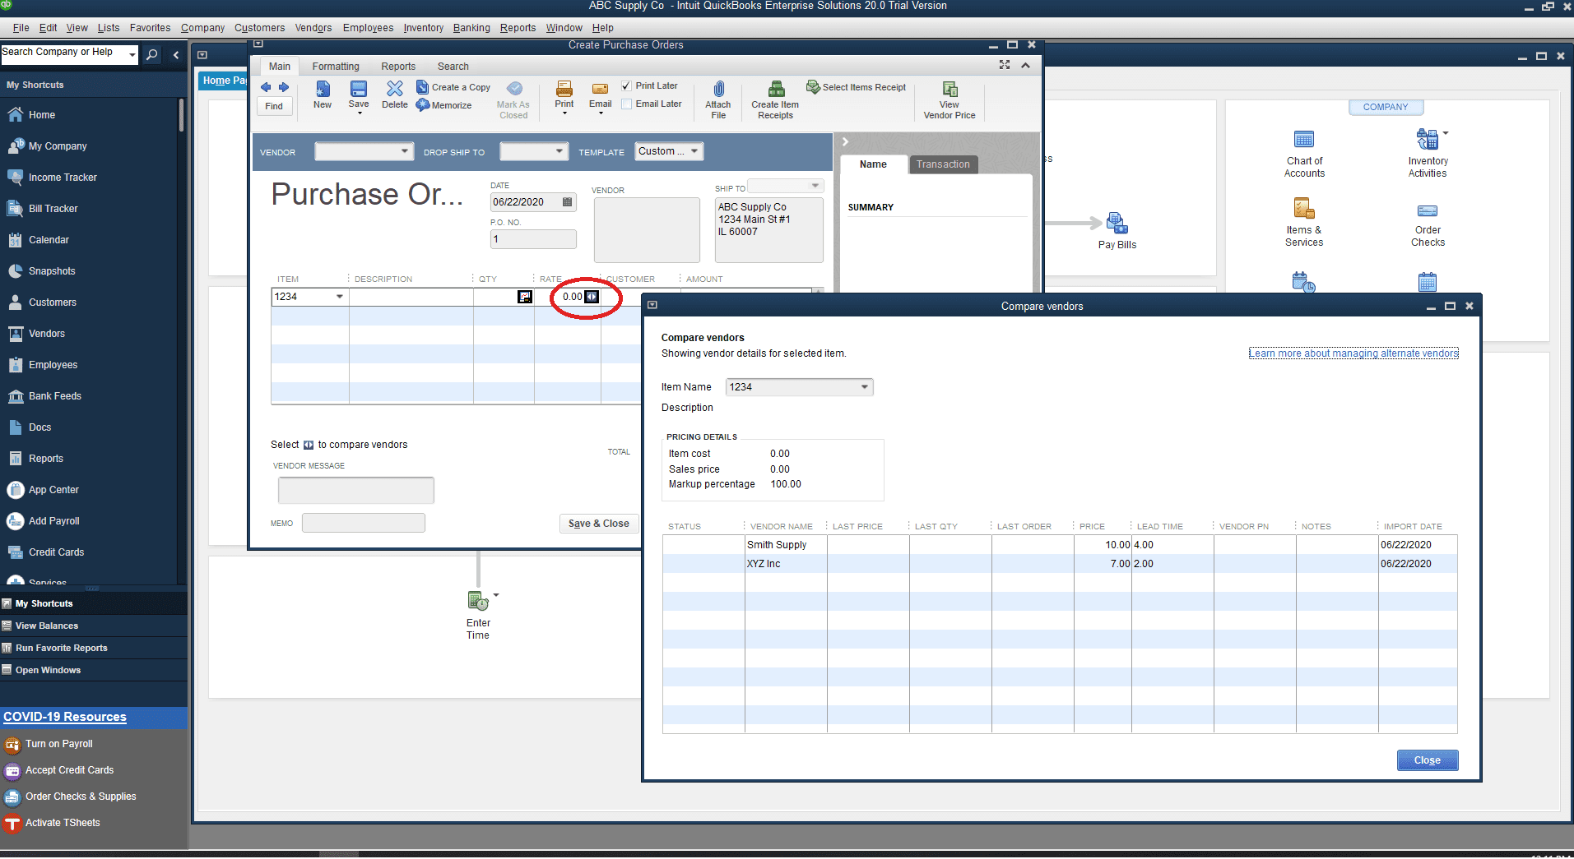Click the compare vendors toggle in the rate column
This screenshot has width=1574, height=859.
click(x=591, y=297)
